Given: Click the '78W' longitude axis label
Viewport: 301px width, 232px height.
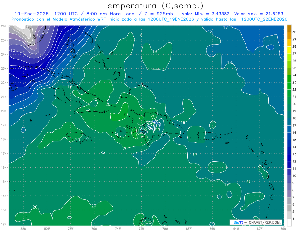Looking at the screenshot, I should [x=70, y=228].
